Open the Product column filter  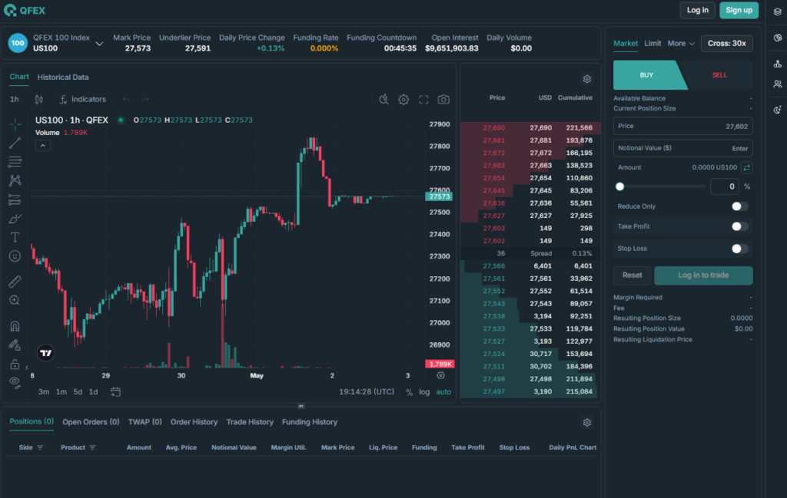[x=92, y=448]
